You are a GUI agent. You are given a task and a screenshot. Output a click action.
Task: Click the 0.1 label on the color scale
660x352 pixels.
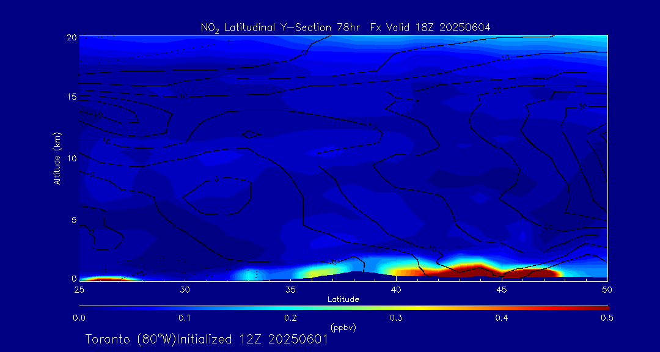point(185,318)
